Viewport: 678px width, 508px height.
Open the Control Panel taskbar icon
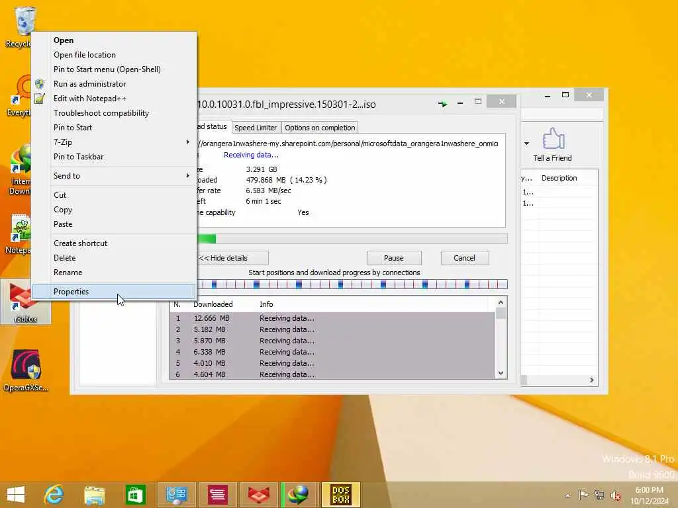[176, 494]
